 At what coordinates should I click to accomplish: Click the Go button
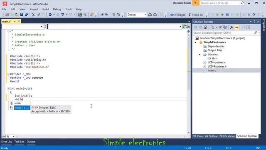click(186, 27)
